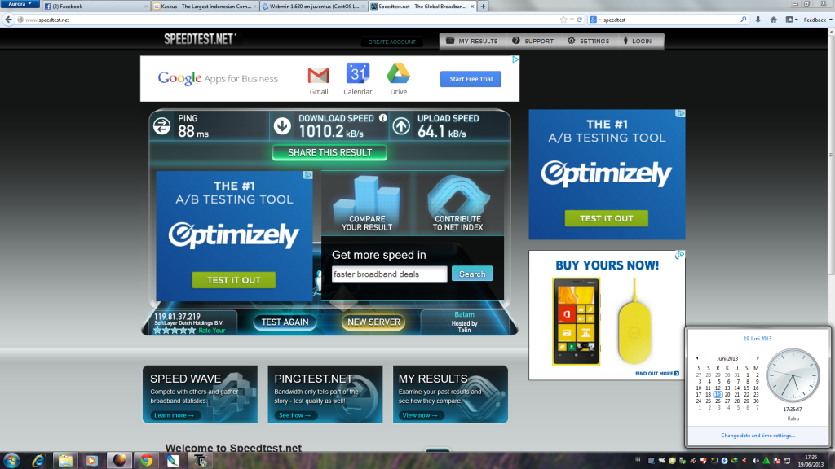
Task: Open the Aurora application menu dropdown
Action: 20,4
